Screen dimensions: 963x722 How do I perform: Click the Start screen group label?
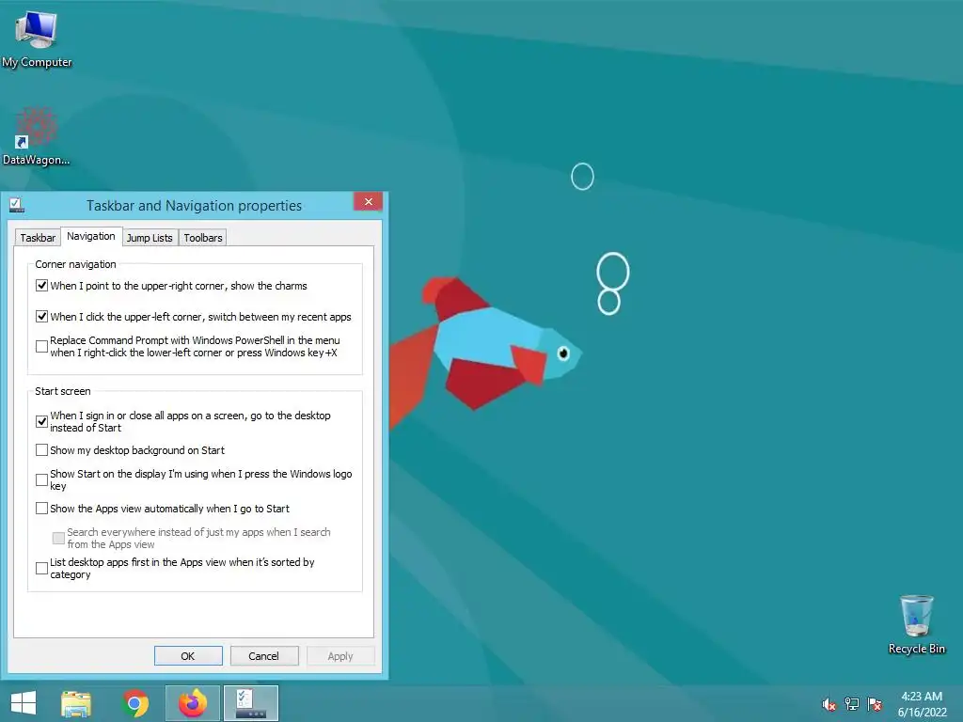click(x=63, y=391)
